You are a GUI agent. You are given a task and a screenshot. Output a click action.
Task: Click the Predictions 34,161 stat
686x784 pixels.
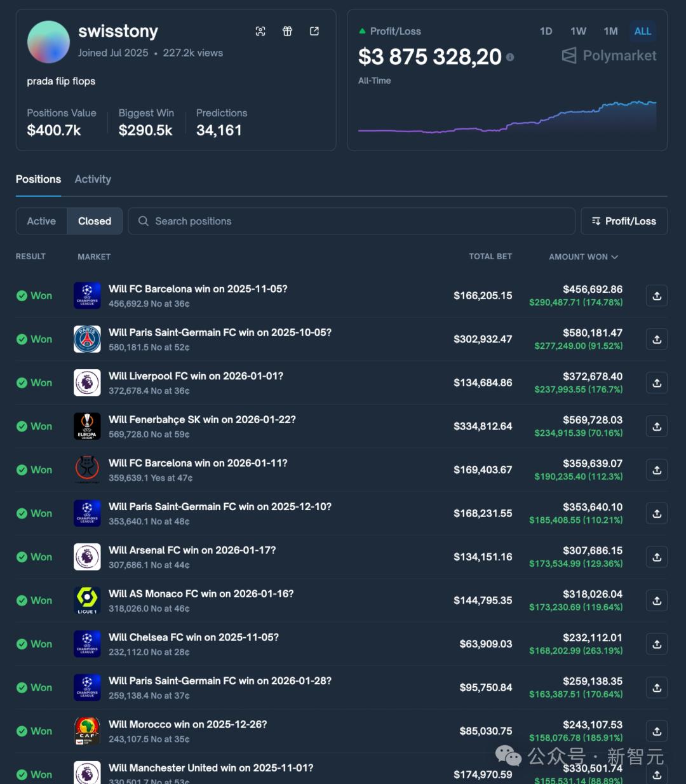click(222, 122)
